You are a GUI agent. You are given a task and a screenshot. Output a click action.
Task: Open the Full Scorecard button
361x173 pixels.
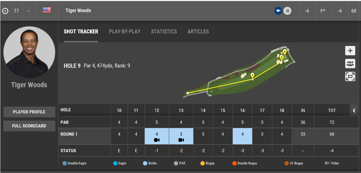(x=29, y=126)
